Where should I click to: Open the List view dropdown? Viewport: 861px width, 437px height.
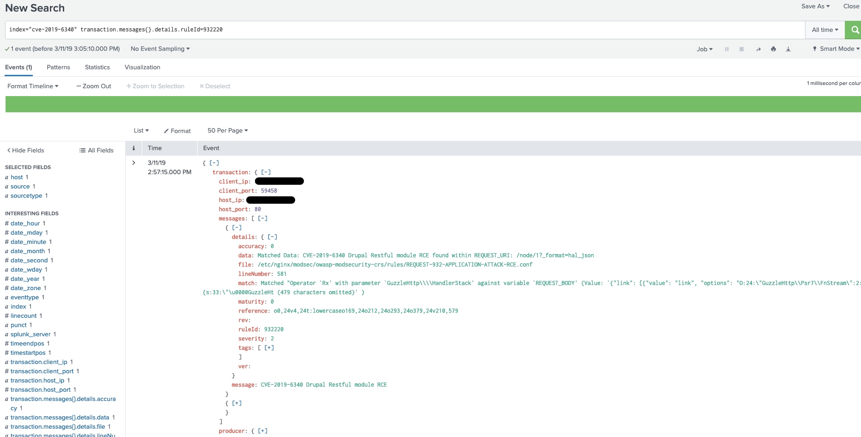pos(141,130)
